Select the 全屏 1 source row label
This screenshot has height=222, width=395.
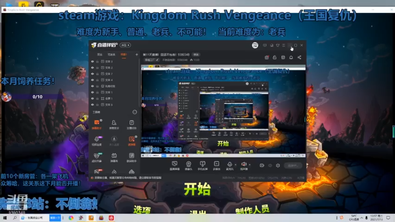pos(109,98)
